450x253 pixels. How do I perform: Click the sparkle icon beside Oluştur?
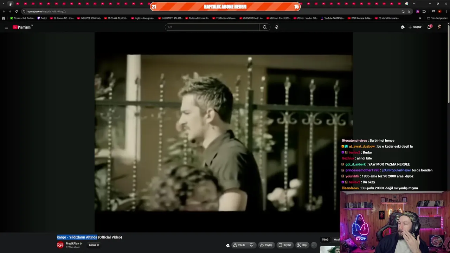coord(403,27)
